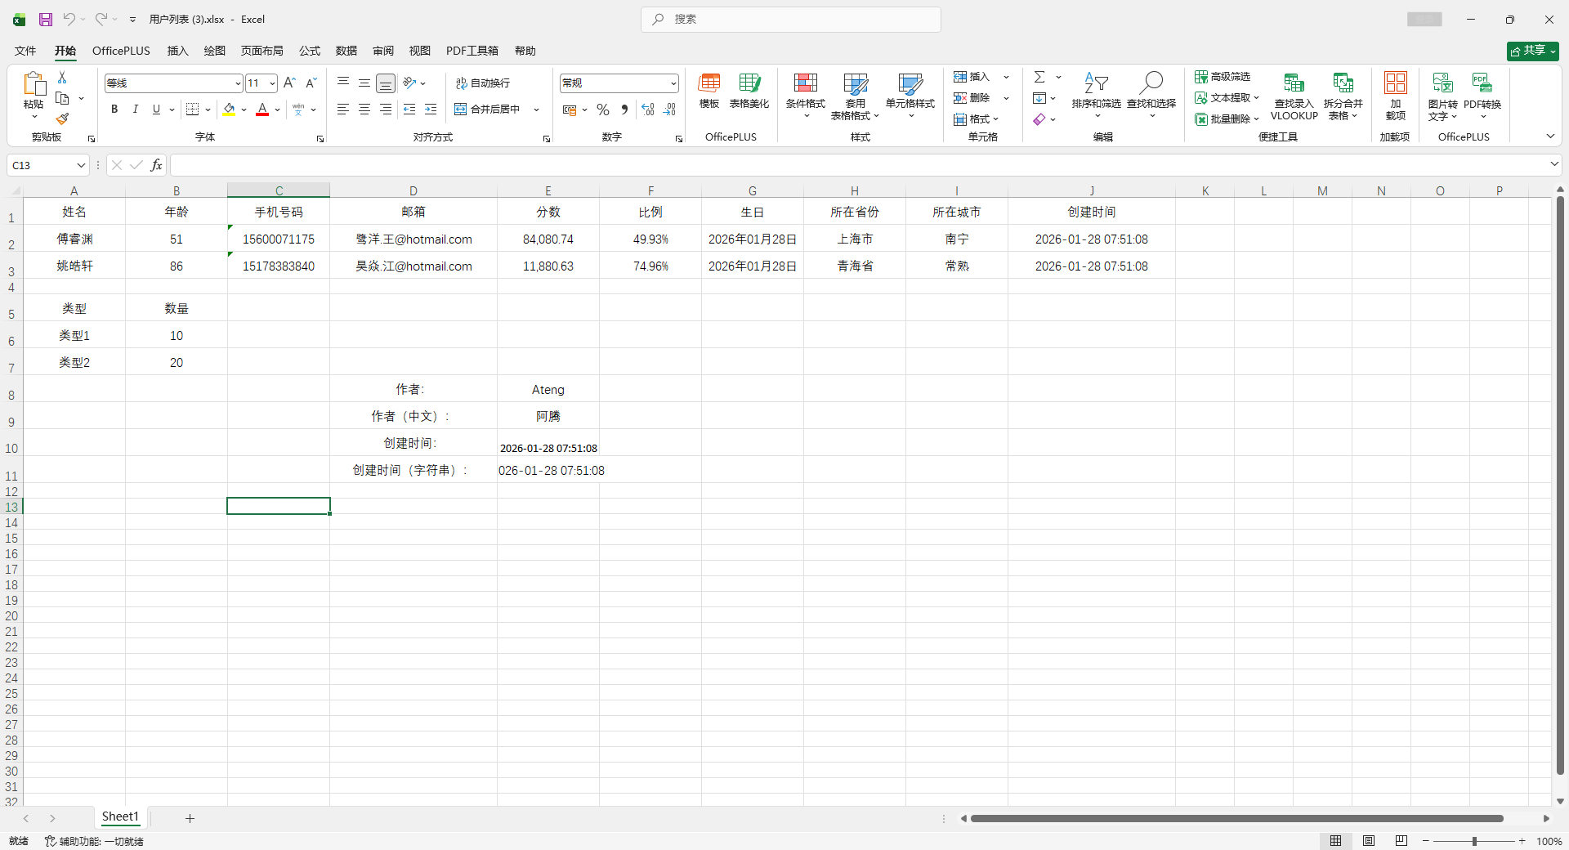Click the search box in title bar
This screenshot has width=1569, height=850.
tap(791, 20)
